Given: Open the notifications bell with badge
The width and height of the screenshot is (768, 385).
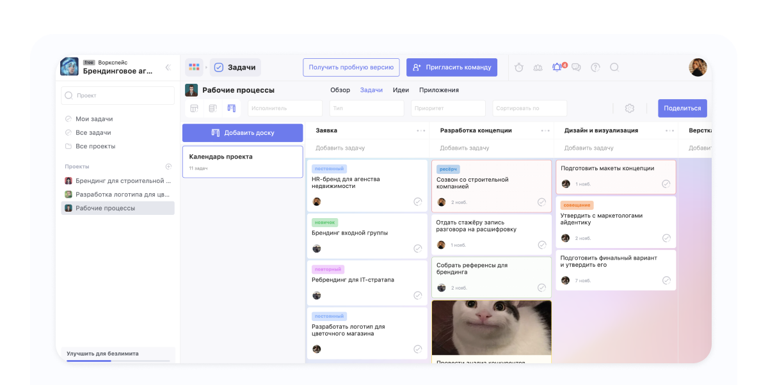Looking at the screenshot, I should (x=557, y=67).
